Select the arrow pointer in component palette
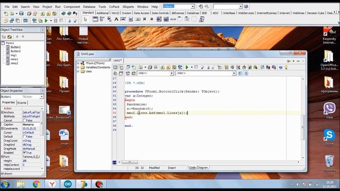The height and width of the screenshot is (191, 340). point(85,19)
